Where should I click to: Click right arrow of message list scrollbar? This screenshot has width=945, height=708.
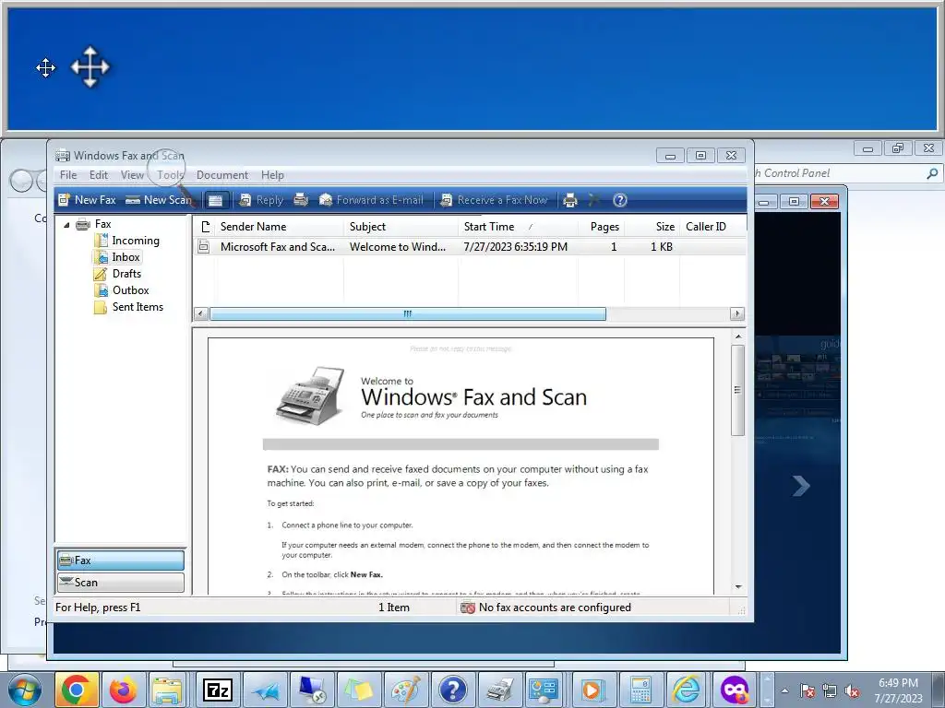(x=736, y=313)
